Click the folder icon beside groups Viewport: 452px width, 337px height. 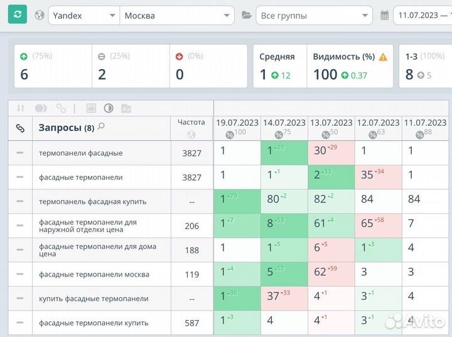(247, 15)
